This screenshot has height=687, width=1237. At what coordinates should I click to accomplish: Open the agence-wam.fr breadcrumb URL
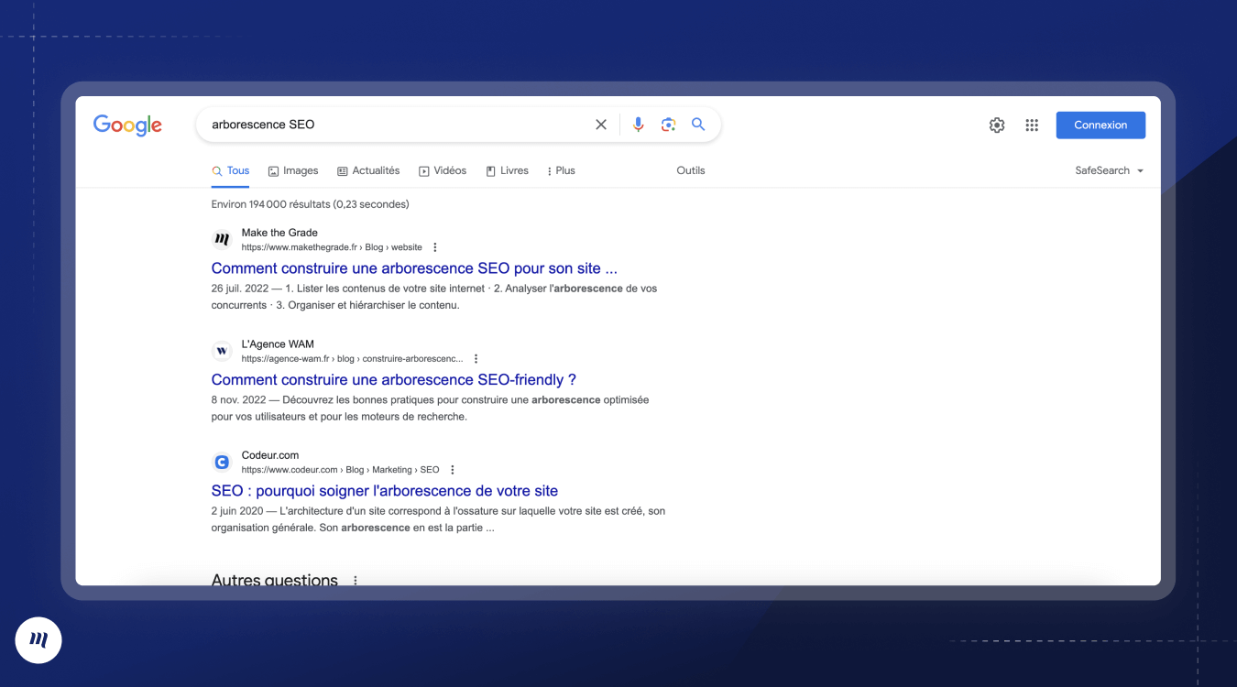(353, 359)
